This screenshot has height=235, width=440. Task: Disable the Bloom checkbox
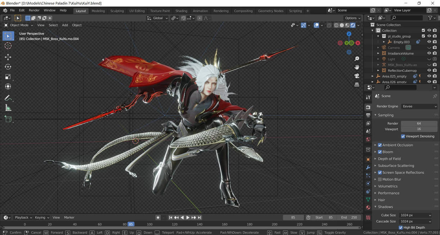click(380, 152)
